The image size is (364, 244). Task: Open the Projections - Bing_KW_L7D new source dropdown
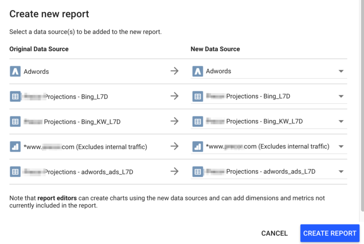(269, 121)
